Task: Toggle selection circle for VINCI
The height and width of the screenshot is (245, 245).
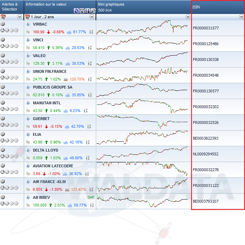Action: tap(3, 40)
